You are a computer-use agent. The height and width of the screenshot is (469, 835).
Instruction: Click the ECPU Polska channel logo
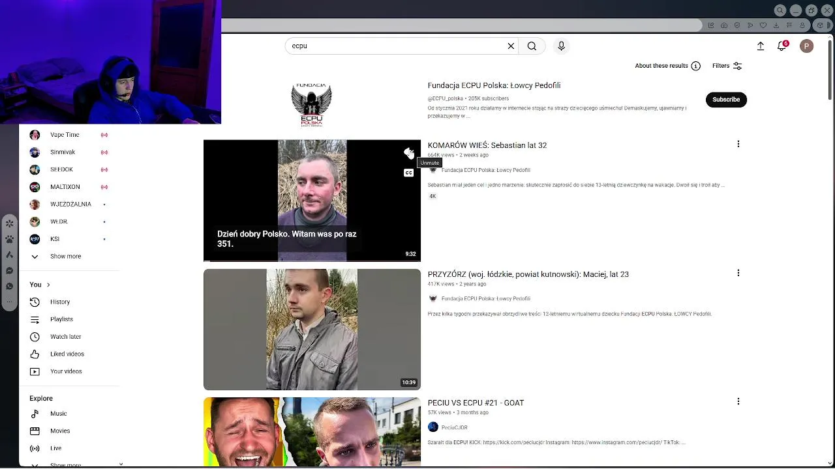point(312,104)
